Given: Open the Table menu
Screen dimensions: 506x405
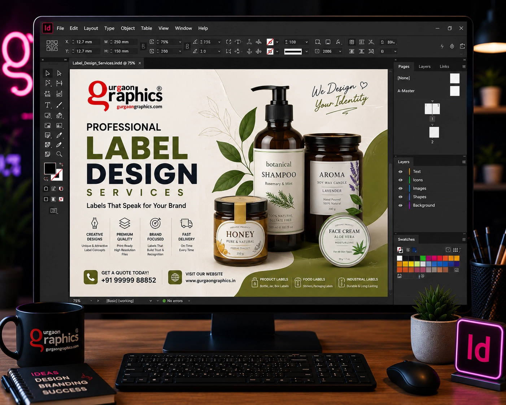Looking at the screenshot, I should [x=146, y=28].
